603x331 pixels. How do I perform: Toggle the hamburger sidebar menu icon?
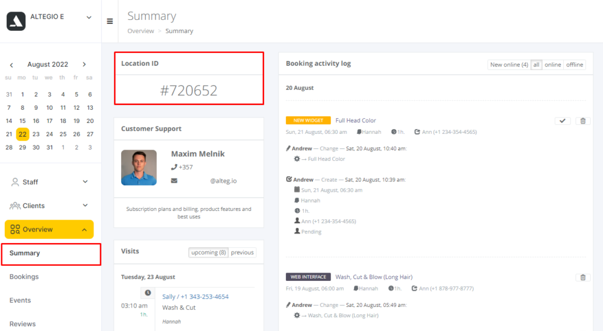pos(110,21)
